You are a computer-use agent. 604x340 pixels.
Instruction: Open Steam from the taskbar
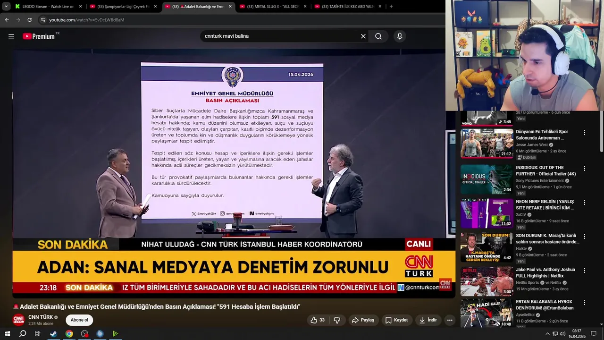53,334
